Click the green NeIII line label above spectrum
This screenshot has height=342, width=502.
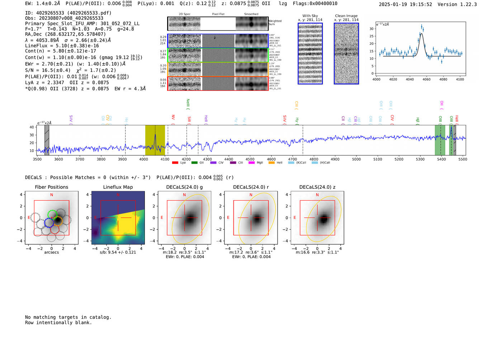188,104
